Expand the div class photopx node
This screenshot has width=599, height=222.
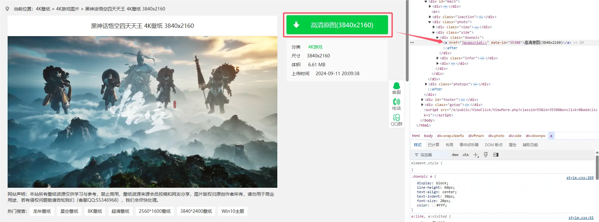(426, 84)
